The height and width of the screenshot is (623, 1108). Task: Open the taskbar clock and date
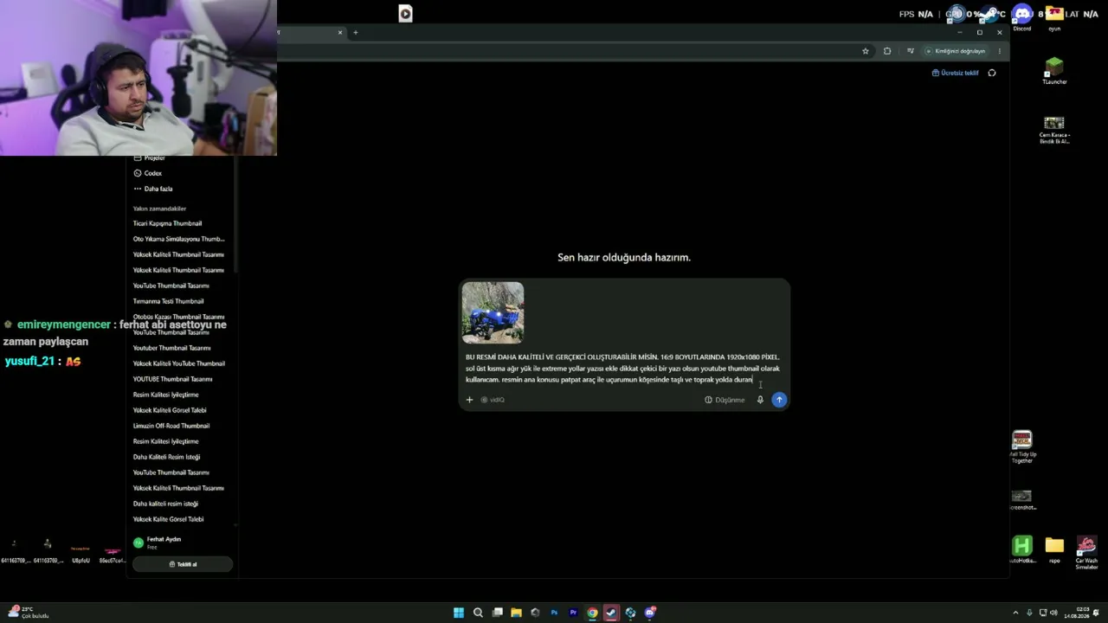pos(1077,613)
